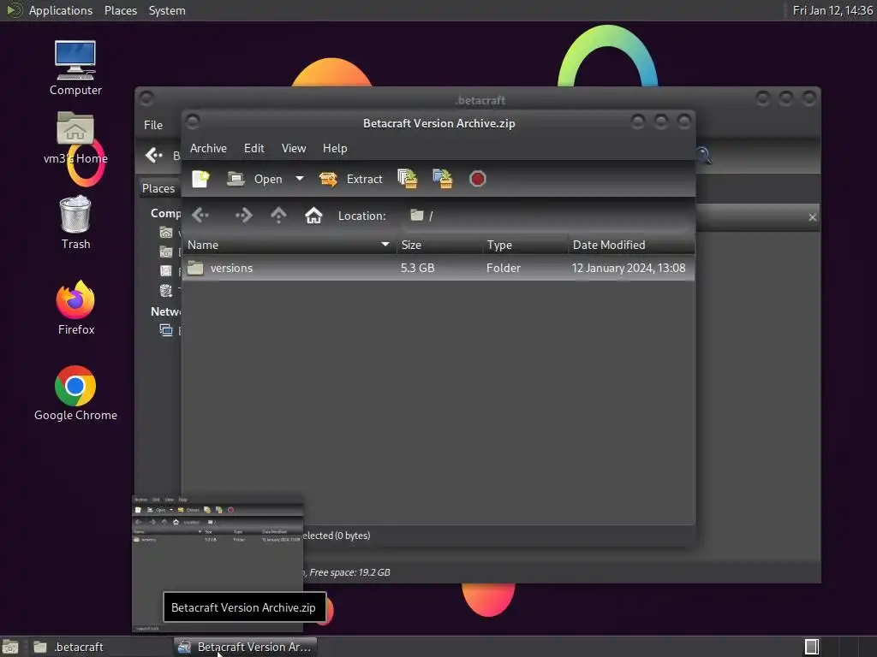The width and height of the screenshot is (877, 657).
Task: Open the Archive menu
Action: coord(208,148)
